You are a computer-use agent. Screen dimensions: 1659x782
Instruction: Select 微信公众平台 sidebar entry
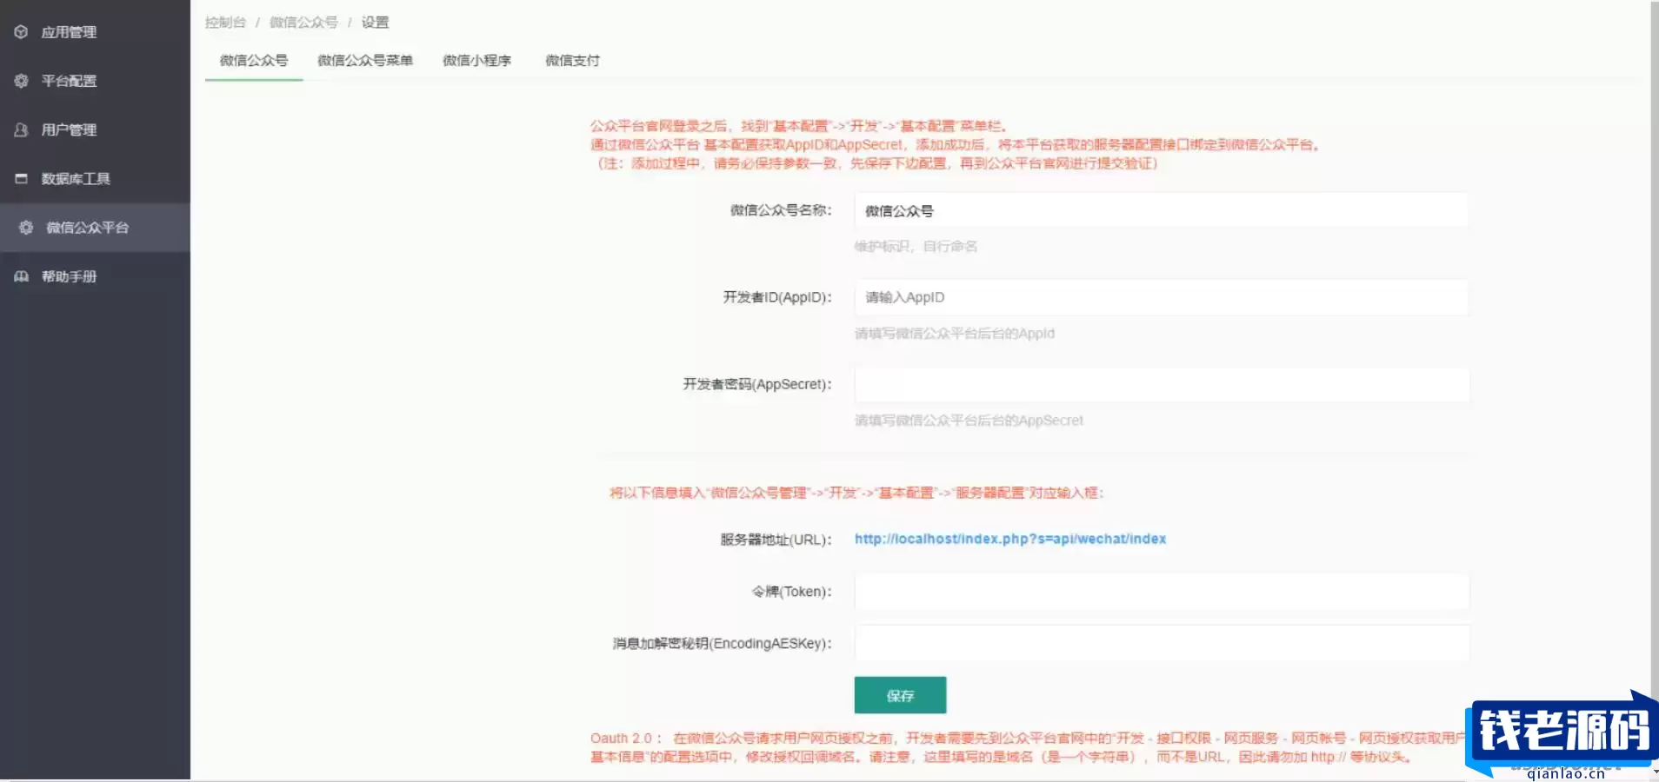coord(95,228)
